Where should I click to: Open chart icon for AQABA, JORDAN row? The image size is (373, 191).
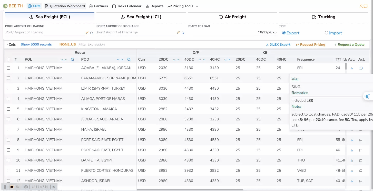pyautogui.click(x=352, y=68)
